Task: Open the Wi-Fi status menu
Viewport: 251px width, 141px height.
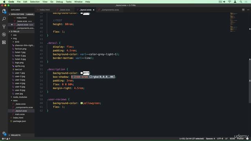Action: (x=229, y=2)
